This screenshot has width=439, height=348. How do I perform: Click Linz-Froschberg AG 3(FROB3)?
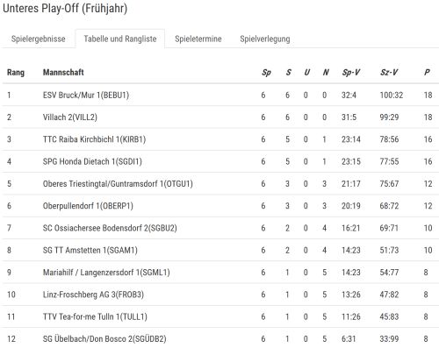point(93,295)
